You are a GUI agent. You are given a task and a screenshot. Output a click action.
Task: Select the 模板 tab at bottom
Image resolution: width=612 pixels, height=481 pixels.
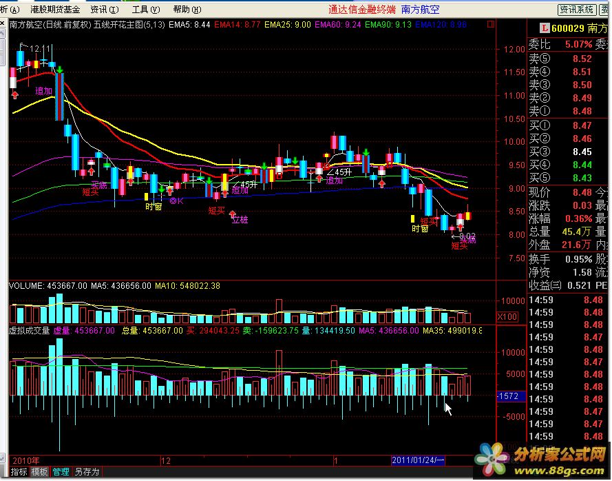(x=39, y=472)
